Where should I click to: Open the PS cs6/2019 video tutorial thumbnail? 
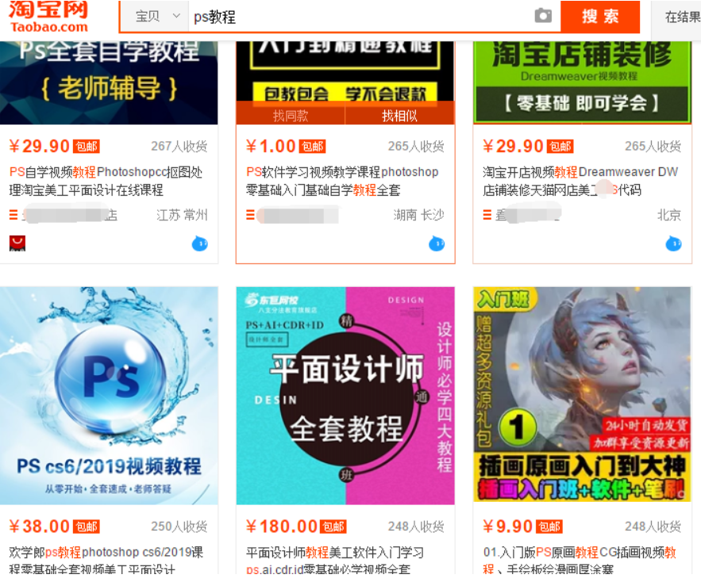pos(109,394)
